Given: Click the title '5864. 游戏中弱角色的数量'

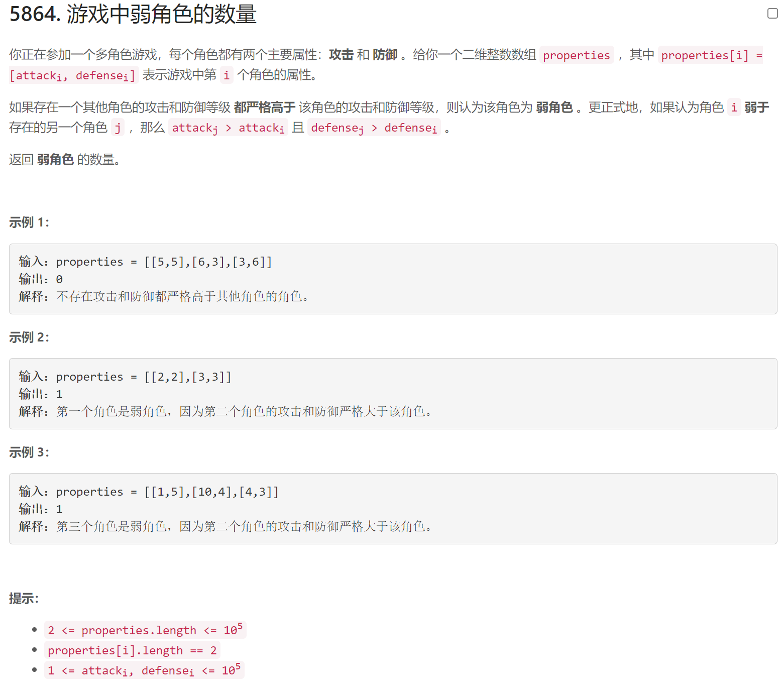Looking at the screenshot, I should 133,14.
